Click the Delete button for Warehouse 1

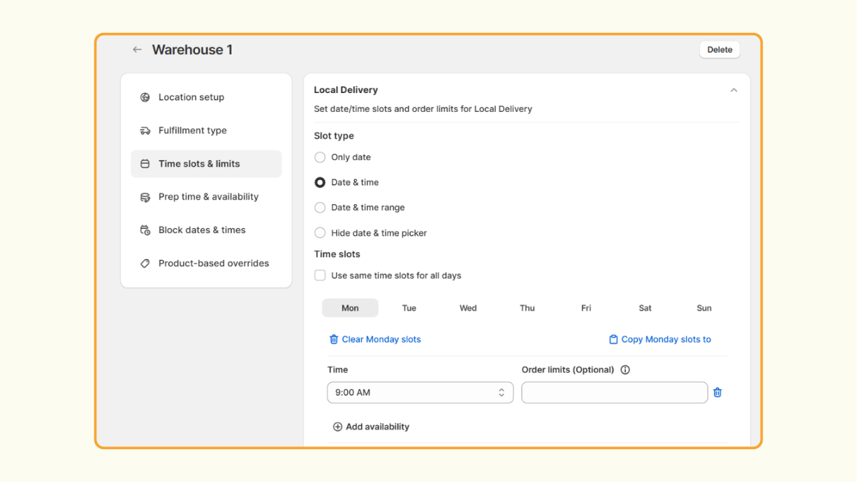click(x=720, y=50)
